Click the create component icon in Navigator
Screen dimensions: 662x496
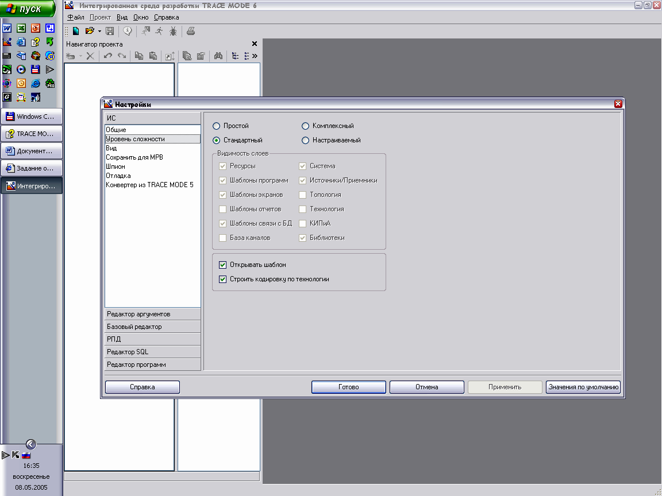tap(71, 56)
